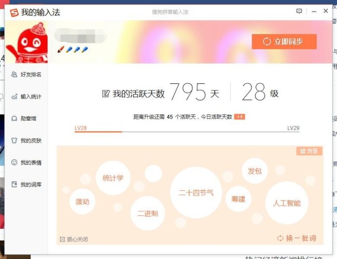
Task: Click the 勋章馆 medal icon
Action: point(14,118)
